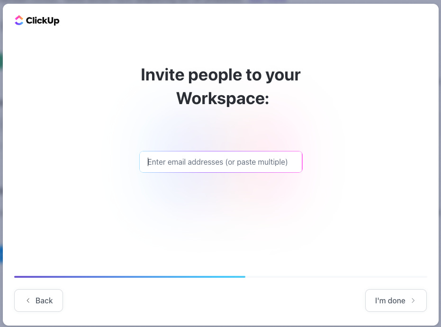
Task: Click the ClickUp wordmark text
Action: (43, 20)
